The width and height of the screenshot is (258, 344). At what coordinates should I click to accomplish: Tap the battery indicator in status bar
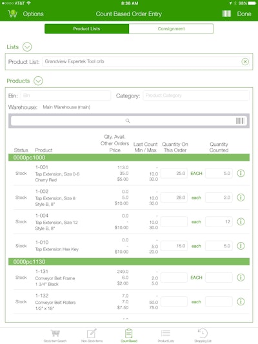click(252, 3)
